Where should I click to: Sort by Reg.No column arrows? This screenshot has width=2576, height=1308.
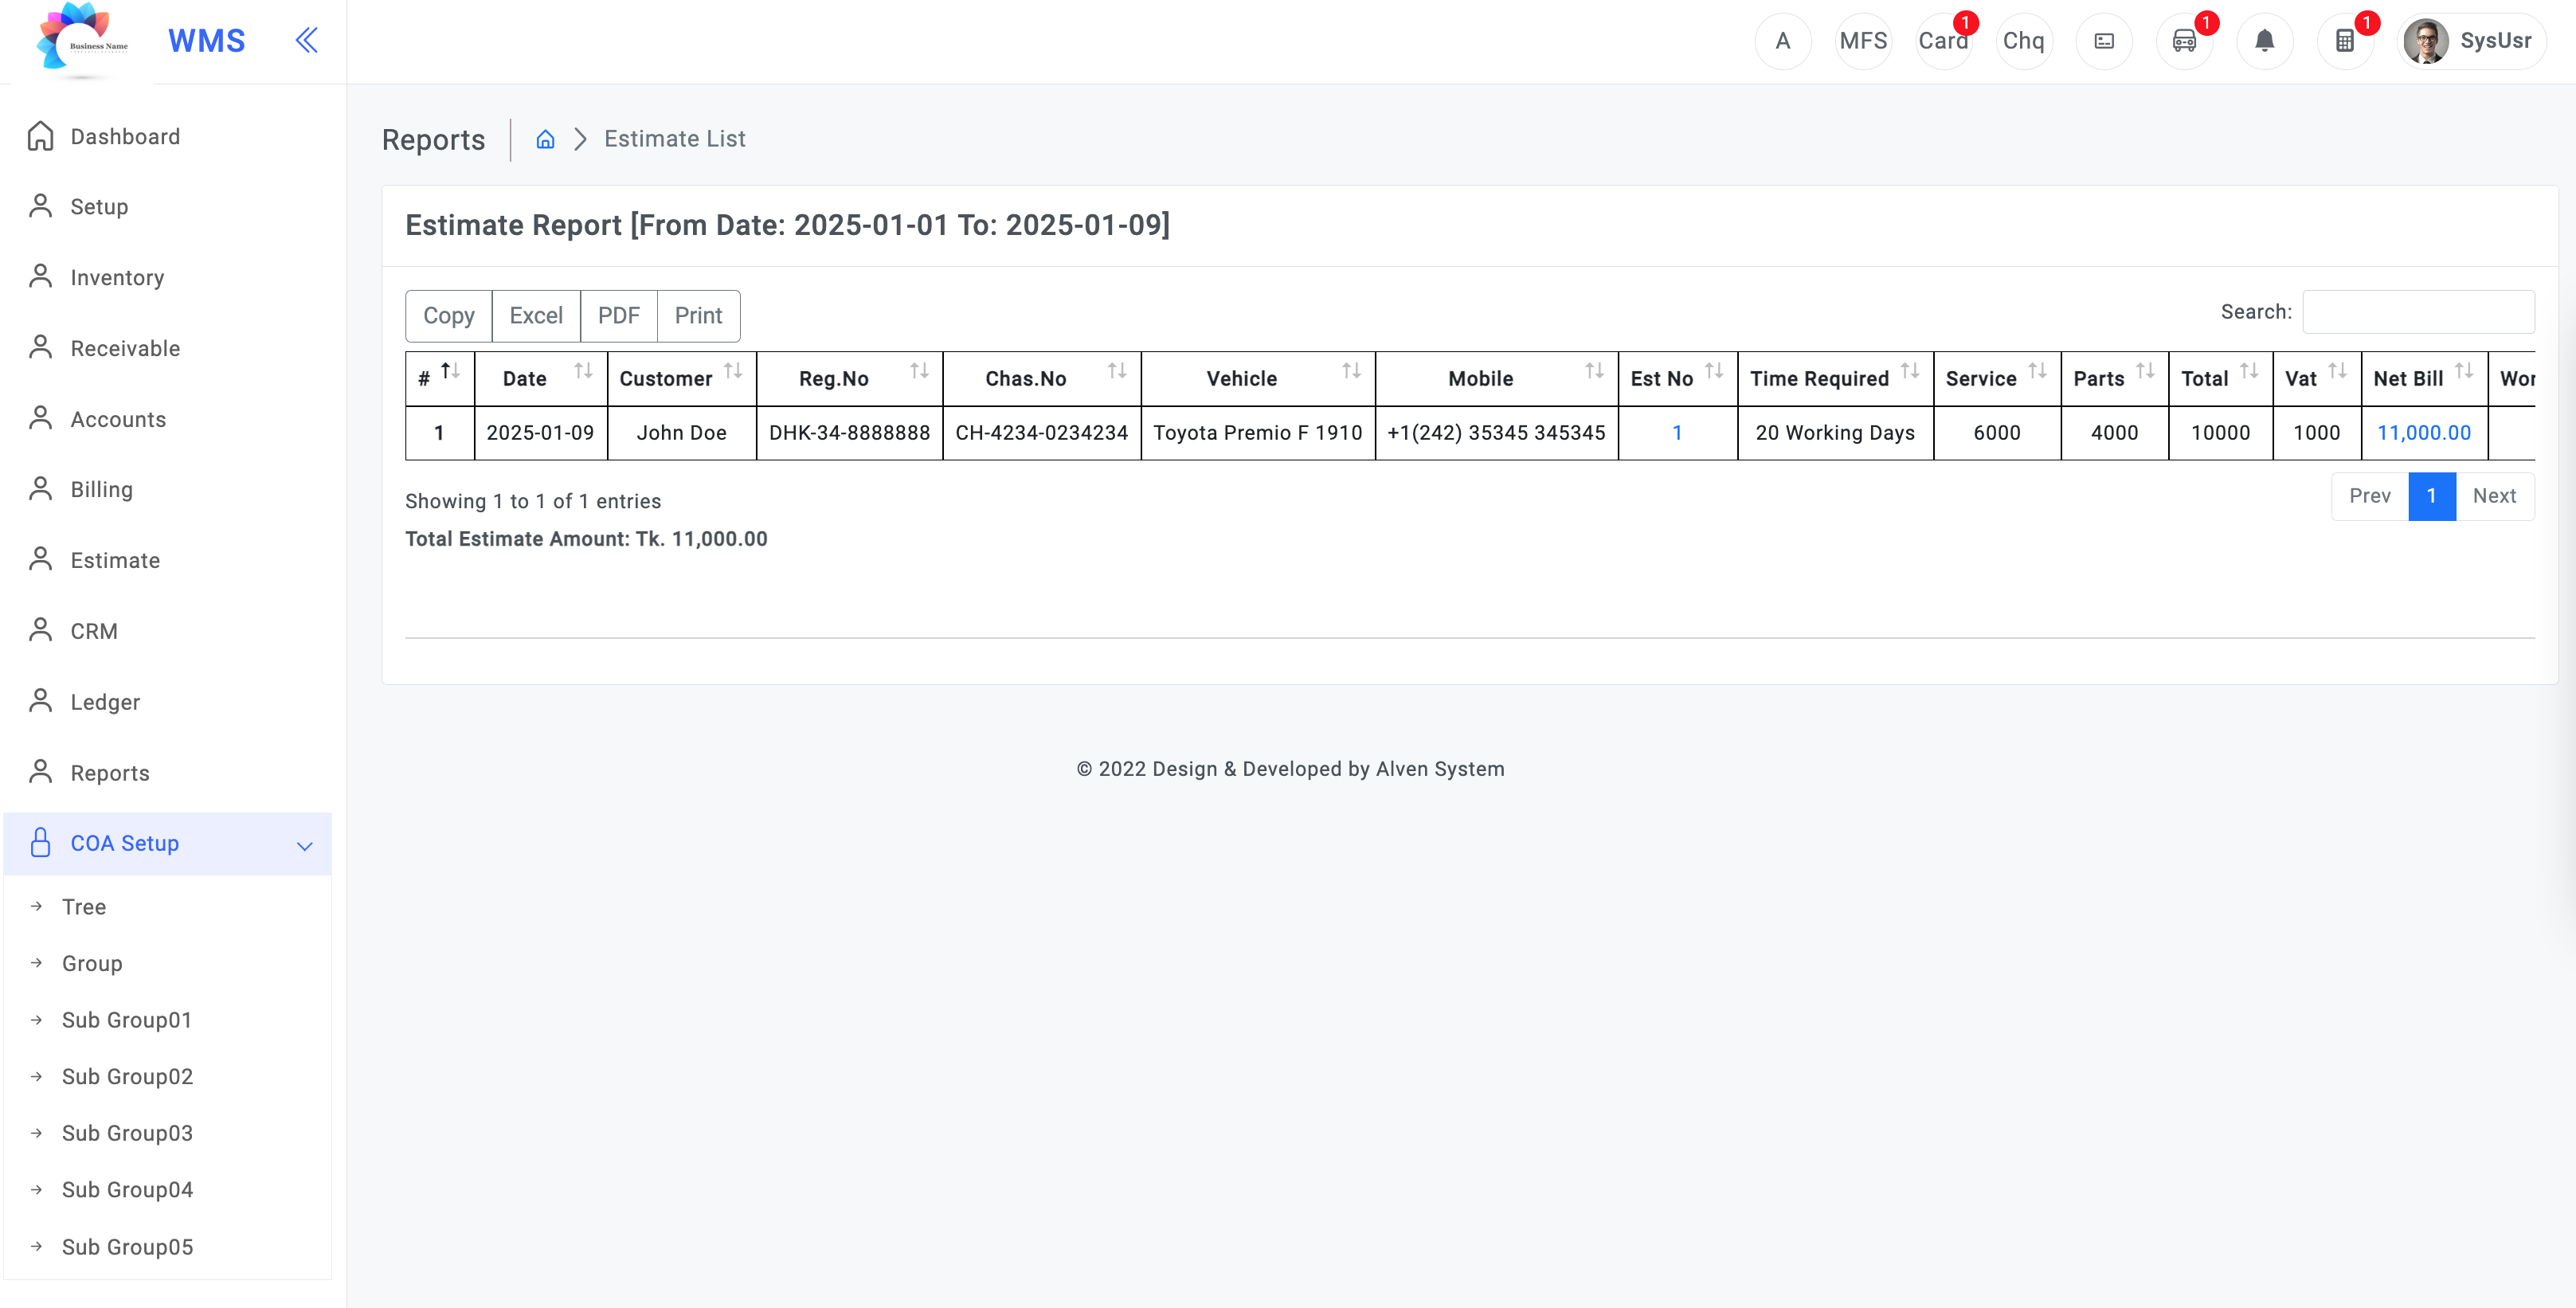pyautogui.click(x=919, y=371)
